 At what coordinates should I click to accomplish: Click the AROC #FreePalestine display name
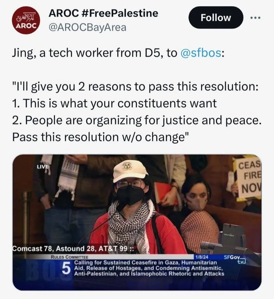click(x=103, y=13)
